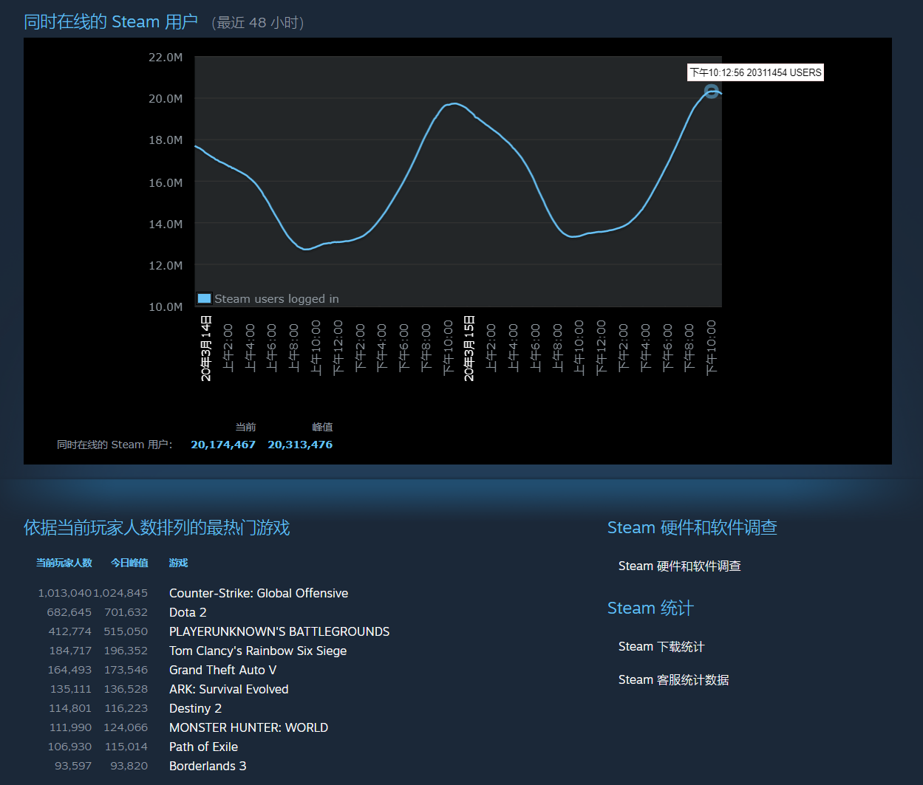Click the tooltip showing 20311454 USERS

coord(755,72)
